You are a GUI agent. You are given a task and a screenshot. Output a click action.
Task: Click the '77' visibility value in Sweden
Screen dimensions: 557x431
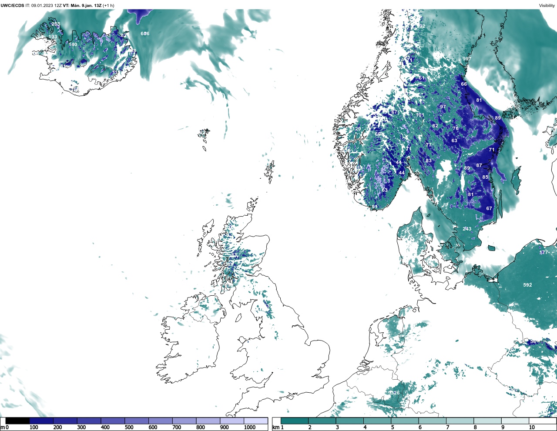click(429, 145)
